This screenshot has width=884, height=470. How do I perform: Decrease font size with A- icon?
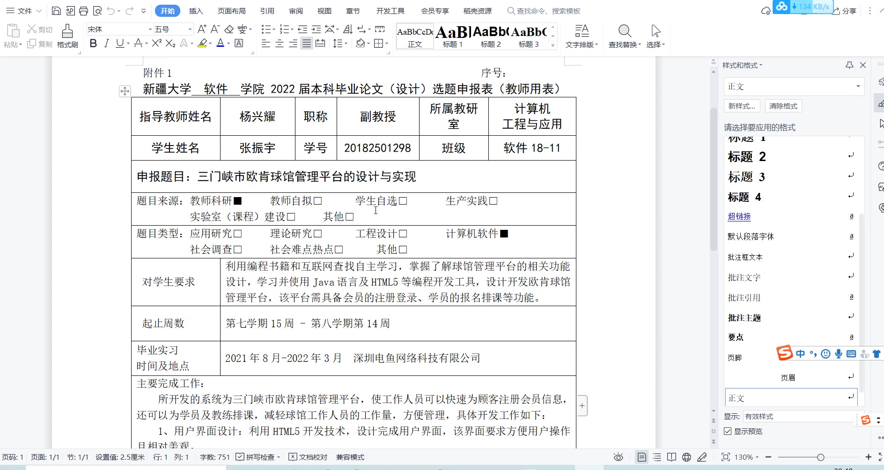pyautogui.click(x=215, y=29)
